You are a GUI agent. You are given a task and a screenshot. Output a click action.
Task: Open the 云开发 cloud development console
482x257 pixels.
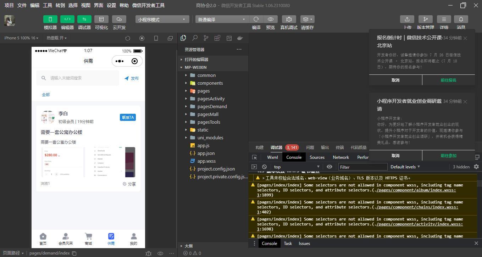click(119, 19)
